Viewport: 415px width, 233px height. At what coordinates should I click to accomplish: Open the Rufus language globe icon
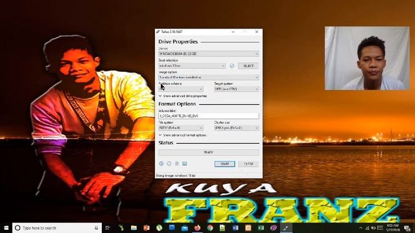161,164
